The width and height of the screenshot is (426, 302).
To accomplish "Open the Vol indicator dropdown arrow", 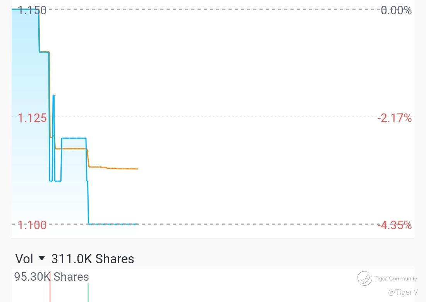I will tap(42, 258).
